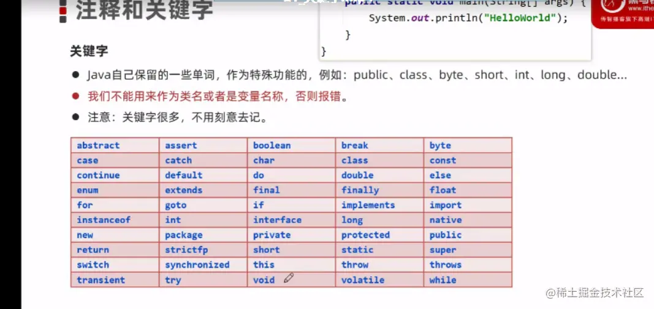Select the 'native' table cell
The height and width of the screenshot is (309, 654).
(468, 220)
